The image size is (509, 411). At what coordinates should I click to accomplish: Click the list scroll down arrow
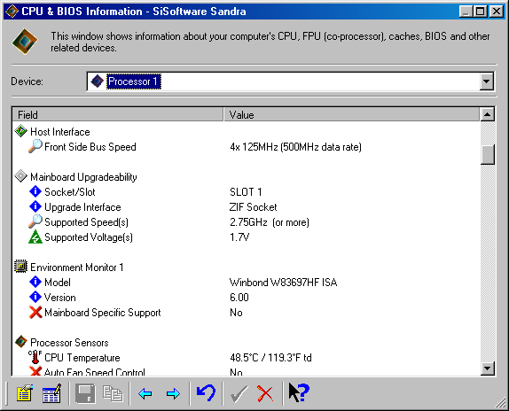(x=487, y=368)
